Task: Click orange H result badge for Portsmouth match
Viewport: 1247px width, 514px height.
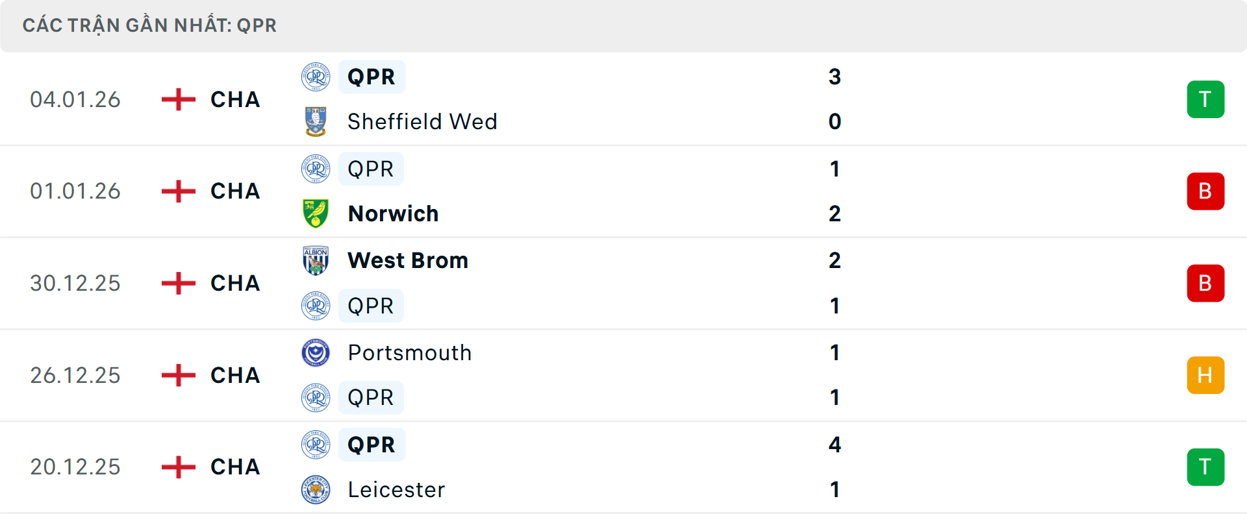Action: coord(1205,375)
